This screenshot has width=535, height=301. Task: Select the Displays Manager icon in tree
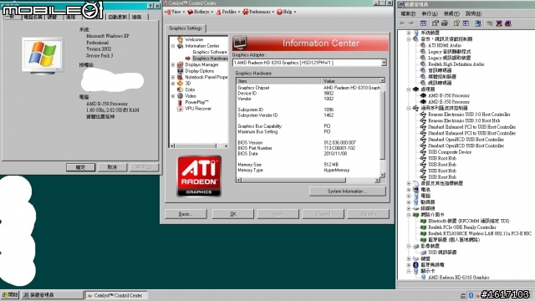pyautogui.click(x=181, y=64)
